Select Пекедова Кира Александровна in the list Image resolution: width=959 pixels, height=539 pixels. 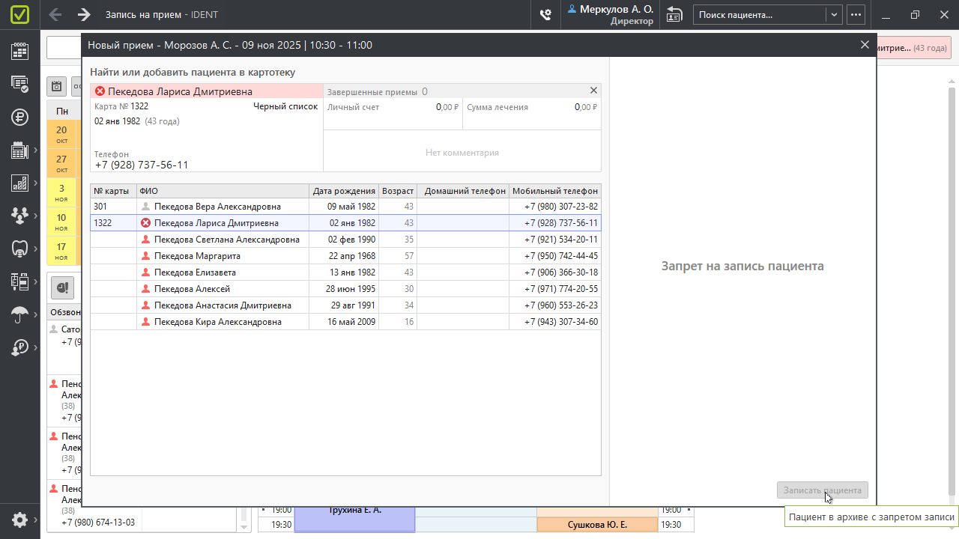pos(217,322)
